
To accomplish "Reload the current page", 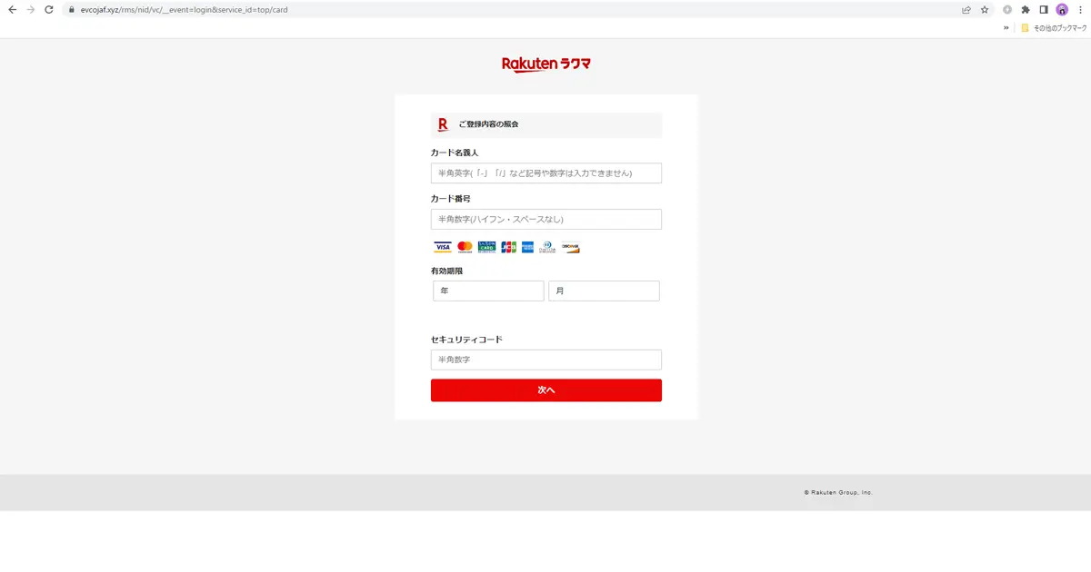I will click(x=50, y=10).
